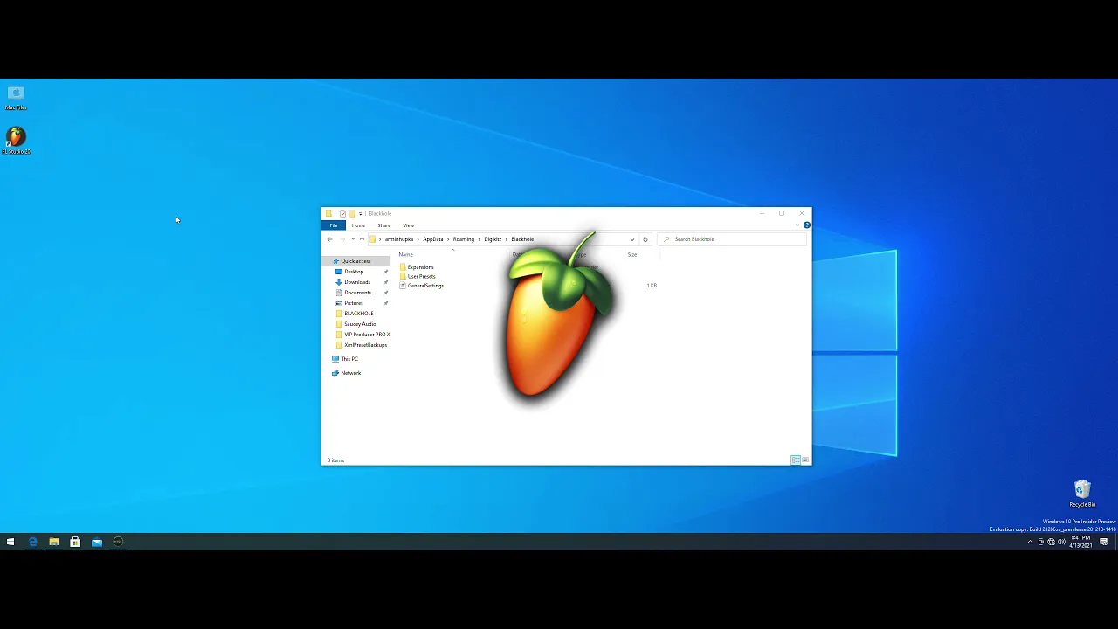This screenshot has width=1118, height=629.
Task: Open Microsoft Store from the taskbar
Action: pyautogui.click(x=75, y=542)
